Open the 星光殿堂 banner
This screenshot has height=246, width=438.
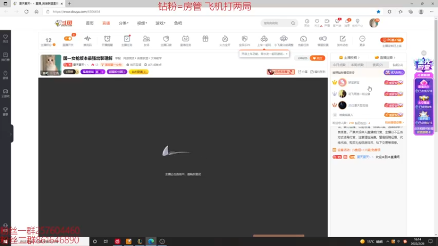pos(424,65)
